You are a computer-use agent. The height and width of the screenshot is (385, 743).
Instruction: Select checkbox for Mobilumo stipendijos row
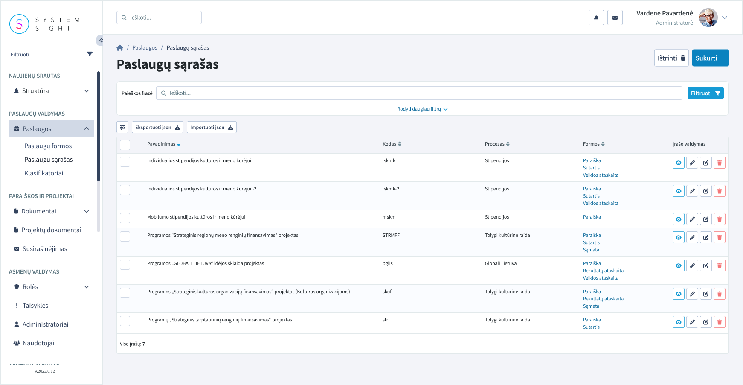[x=125, y=218]
